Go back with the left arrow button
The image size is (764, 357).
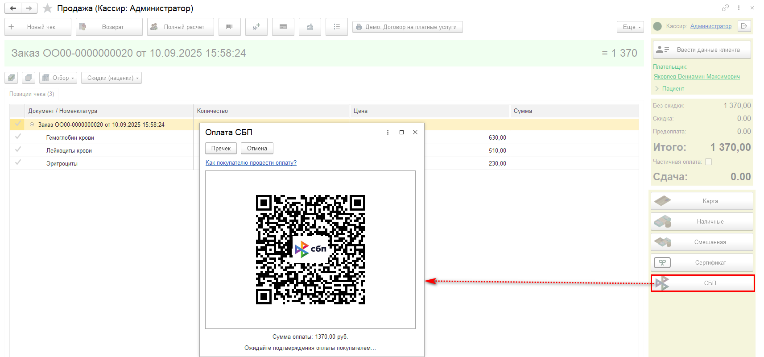pyautogui.click(x=13, y=8)
